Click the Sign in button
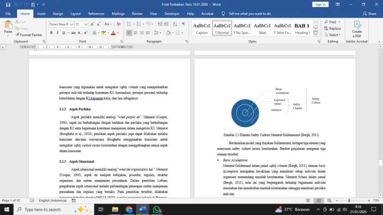383x215 pixels. (x=320, y=4)
